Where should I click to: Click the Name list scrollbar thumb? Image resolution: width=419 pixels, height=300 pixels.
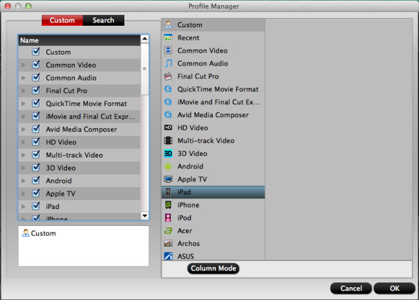tap(144, 69)
